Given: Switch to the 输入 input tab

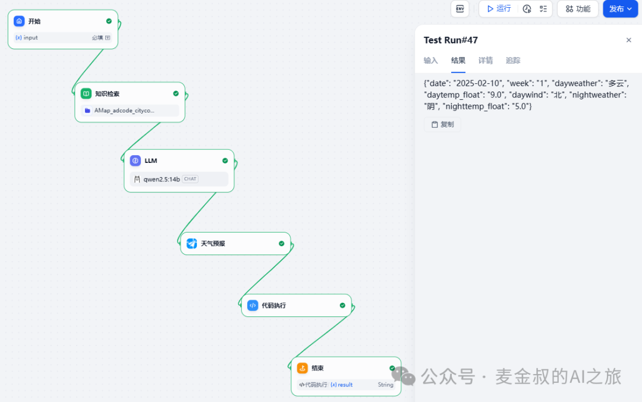Looking at the screenshot, I should pos(430,61).
